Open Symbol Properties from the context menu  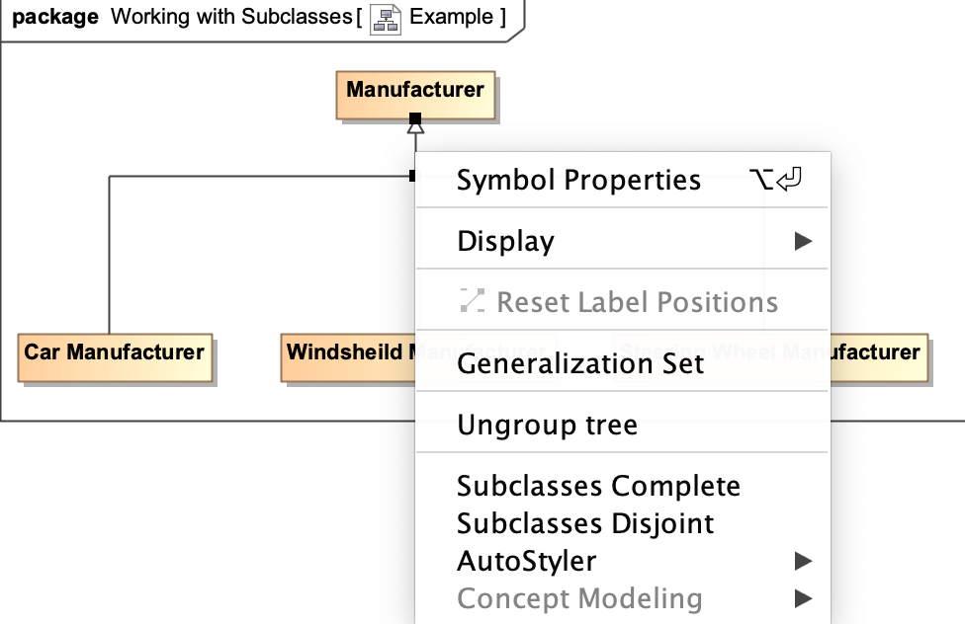click(578, 180)
